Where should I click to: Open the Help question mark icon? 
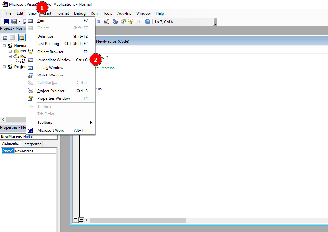(148, 22)
